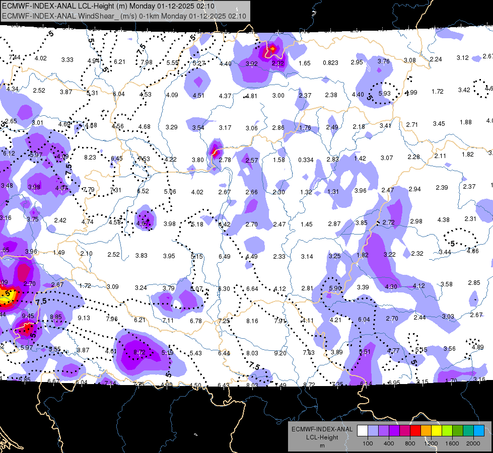Click the wind shear value 6.64
This screenshot has width=493, height=453.
[x=252, y=288]
